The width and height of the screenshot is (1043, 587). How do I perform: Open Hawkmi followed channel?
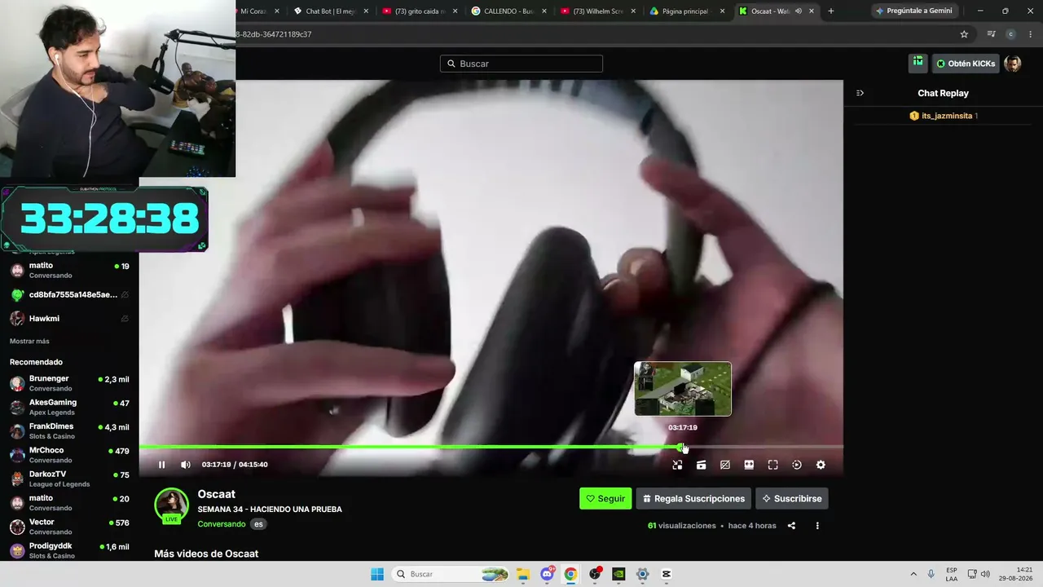[69, 318]
